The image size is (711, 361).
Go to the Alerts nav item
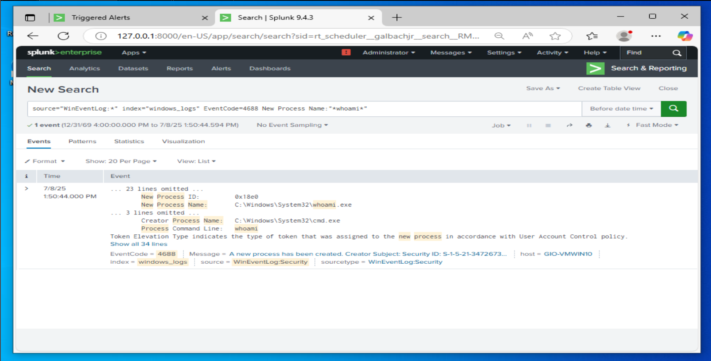pos(221,68)
